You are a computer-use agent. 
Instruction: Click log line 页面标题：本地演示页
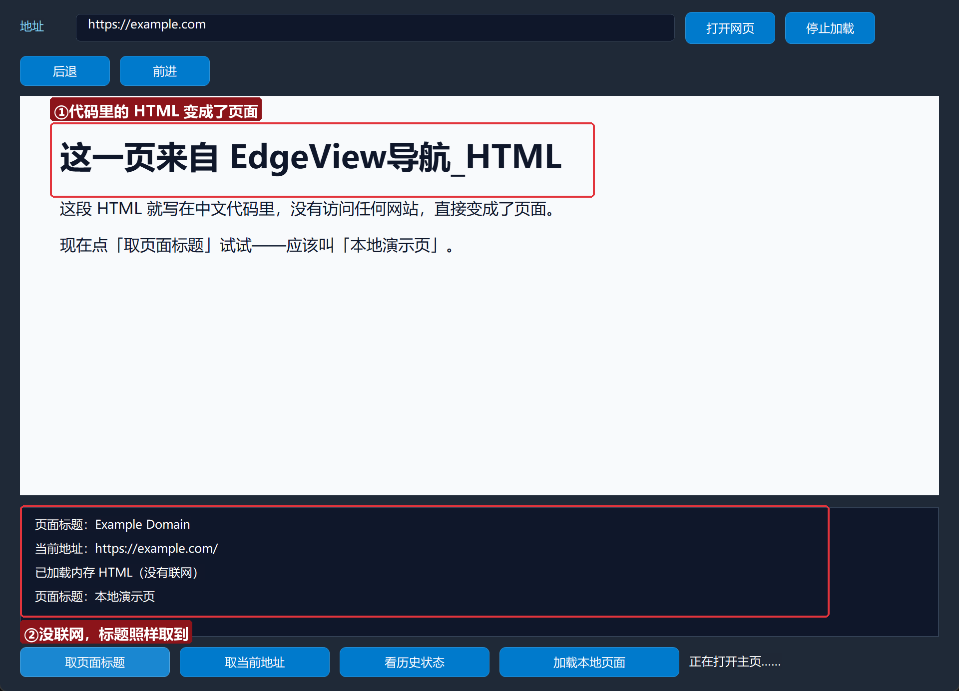[x=95, y=596]
